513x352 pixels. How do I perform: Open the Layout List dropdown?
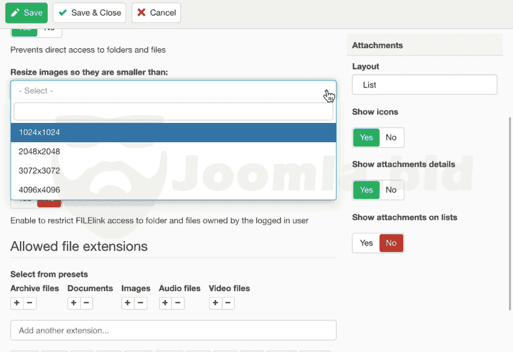tap(424, 85)
